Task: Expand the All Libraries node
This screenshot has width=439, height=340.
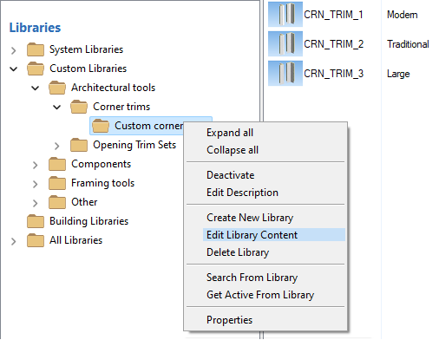Action: click(13, 241)
